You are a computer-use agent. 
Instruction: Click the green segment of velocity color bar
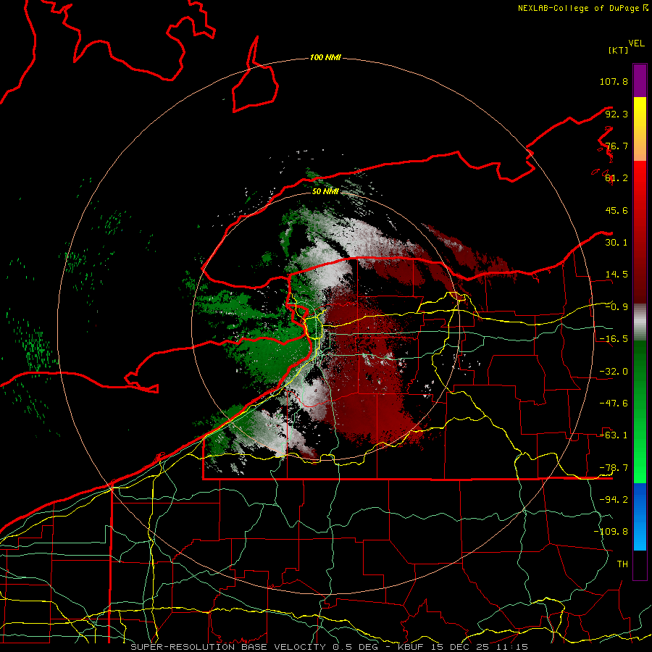pyautogui.click(x=640, y=411)
